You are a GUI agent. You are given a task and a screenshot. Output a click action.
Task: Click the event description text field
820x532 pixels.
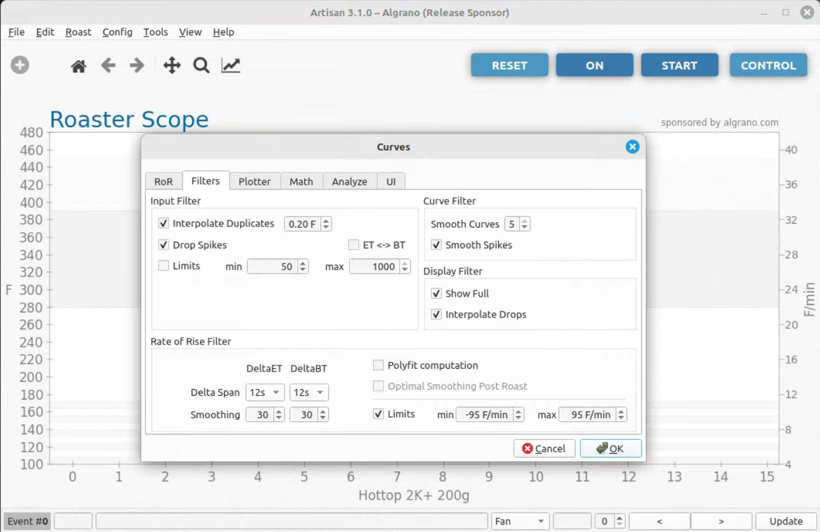coord(292,521)
